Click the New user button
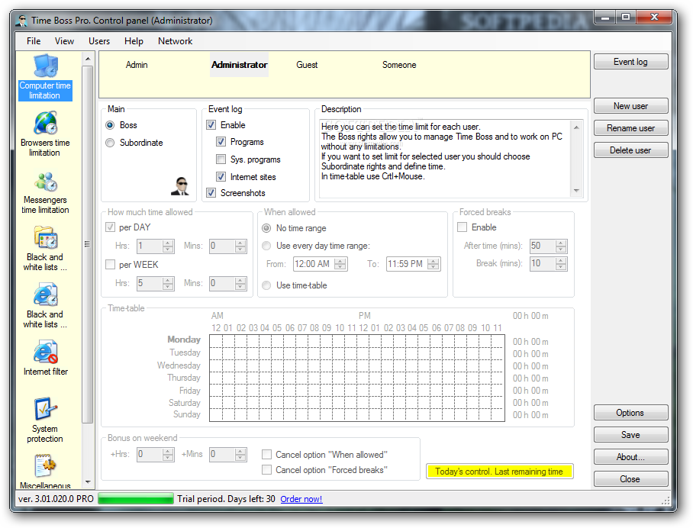This screenshot has height=528, width=693. pyautogui.click(x=630, y=106)
